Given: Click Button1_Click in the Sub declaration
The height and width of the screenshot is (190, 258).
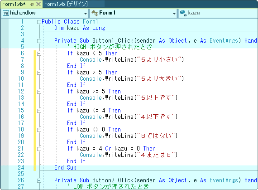Looking at the screenshot, I should tap(113, 40).
